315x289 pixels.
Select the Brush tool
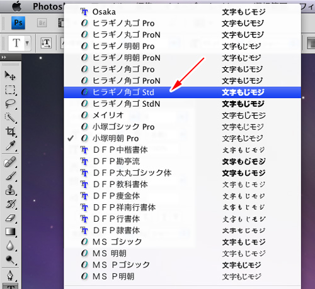click(x=10, y=176)
